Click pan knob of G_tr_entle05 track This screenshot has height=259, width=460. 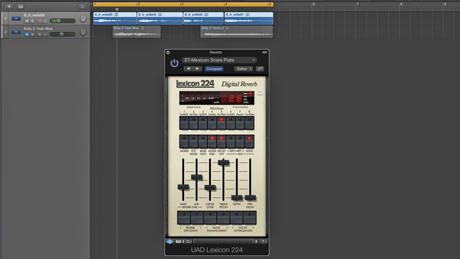pyautogui.click(x=83, y=19)
